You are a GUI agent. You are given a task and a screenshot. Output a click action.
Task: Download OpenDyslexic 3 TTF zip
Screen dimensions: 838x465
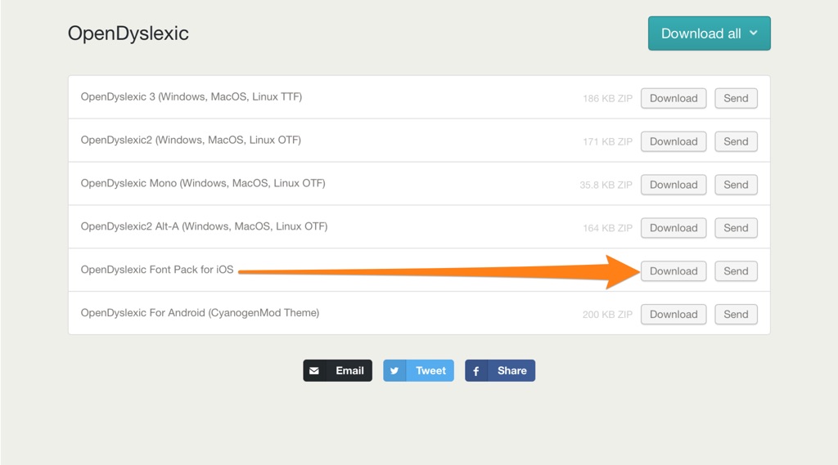(x=673, y=98)
